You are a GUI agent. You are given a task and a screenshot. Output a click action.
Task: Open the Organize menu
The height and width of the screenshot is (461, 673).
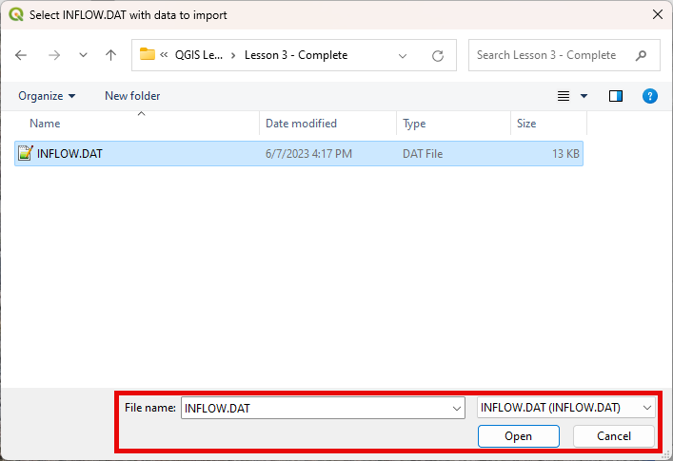tap(47, 96)
